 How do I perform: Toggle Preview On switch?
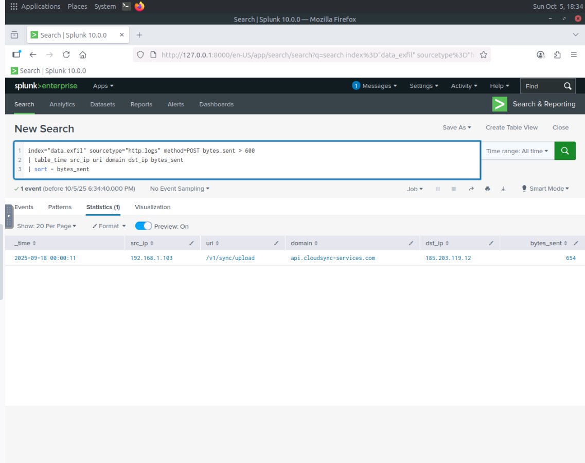[143, 226]
